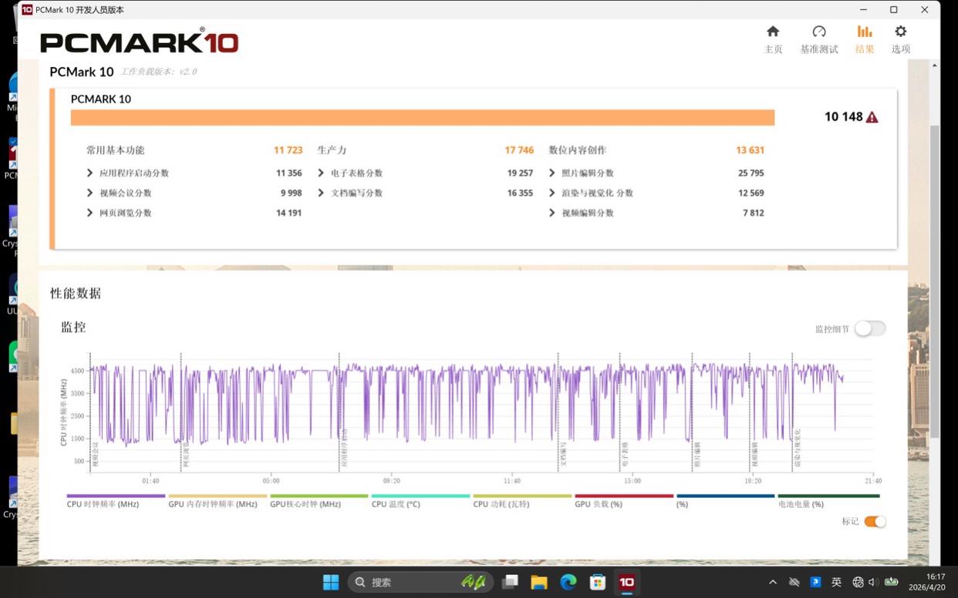Click the 生产力 group heading

[332, 150]
